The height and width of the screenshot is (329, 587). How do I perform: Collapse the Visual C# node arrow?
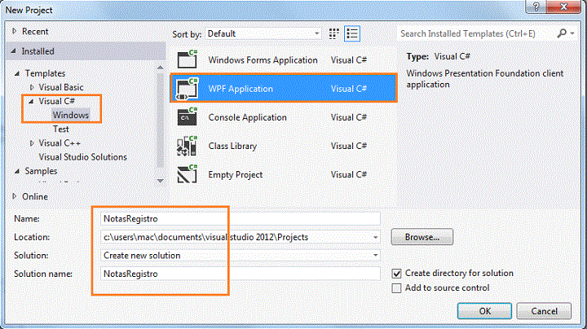[31, 101]
